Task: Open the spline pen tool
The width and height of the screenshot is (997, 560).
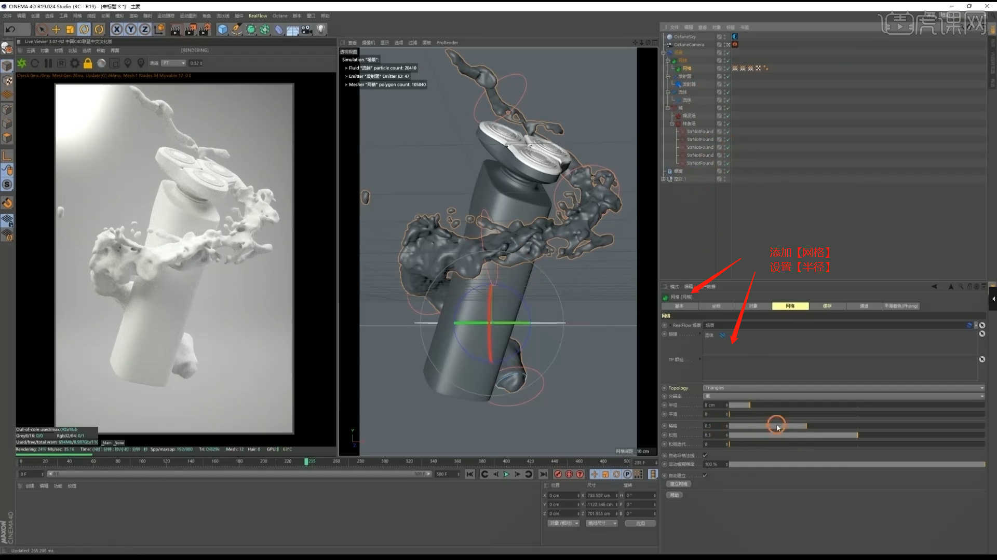Action: [x=237, y=30]
